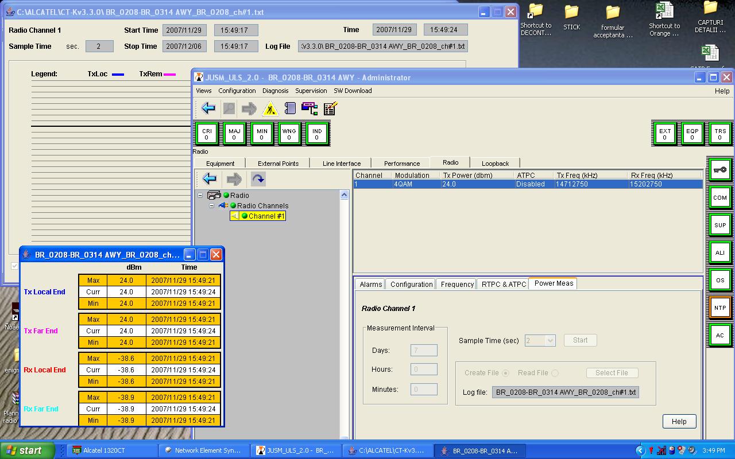735x459 pixels.
Task: Toggle the checkbox at graph window bottom-left
Action: 15,266
